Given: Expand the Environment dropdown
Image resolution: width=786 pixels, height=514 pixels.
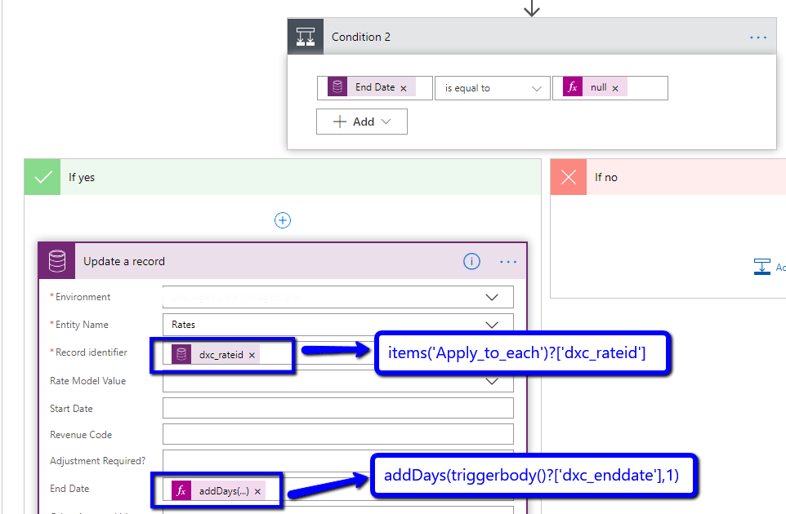Looking at the screenshot, I should (x=492, y=297).
